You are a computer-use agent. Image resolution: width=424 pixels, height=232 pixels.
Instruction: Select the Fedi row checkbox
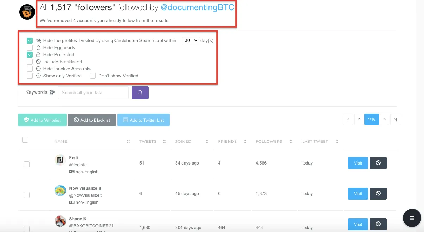pyautogui.click(x=26, y=164)
